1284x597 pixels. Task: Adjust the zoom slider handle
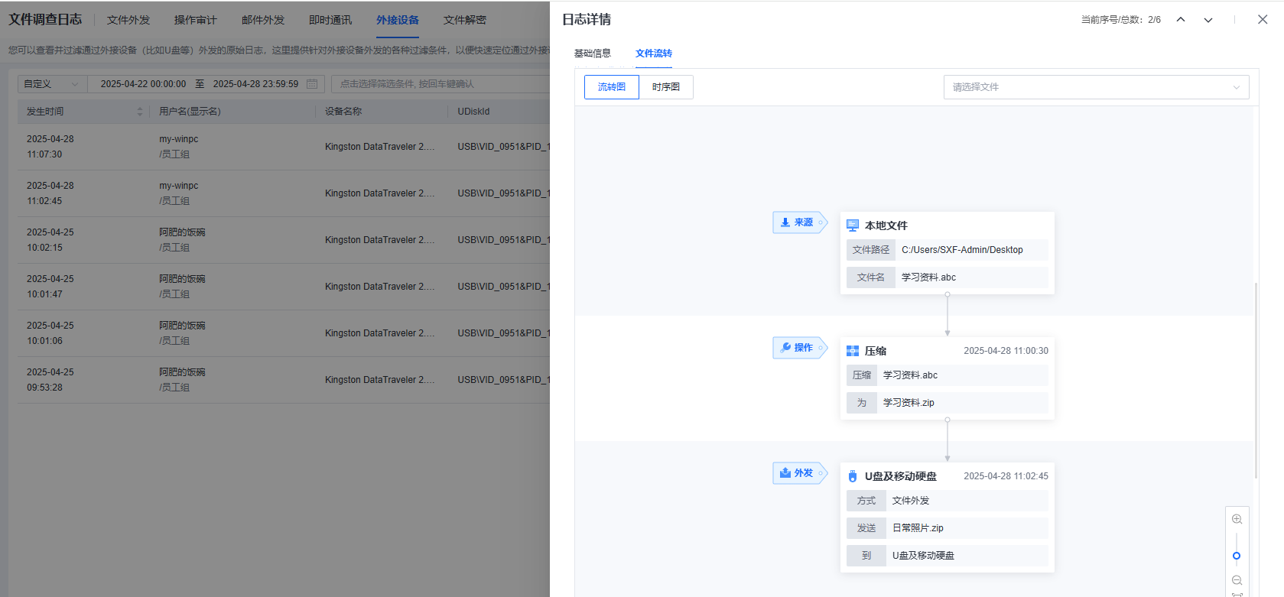tap(1237, 556)
